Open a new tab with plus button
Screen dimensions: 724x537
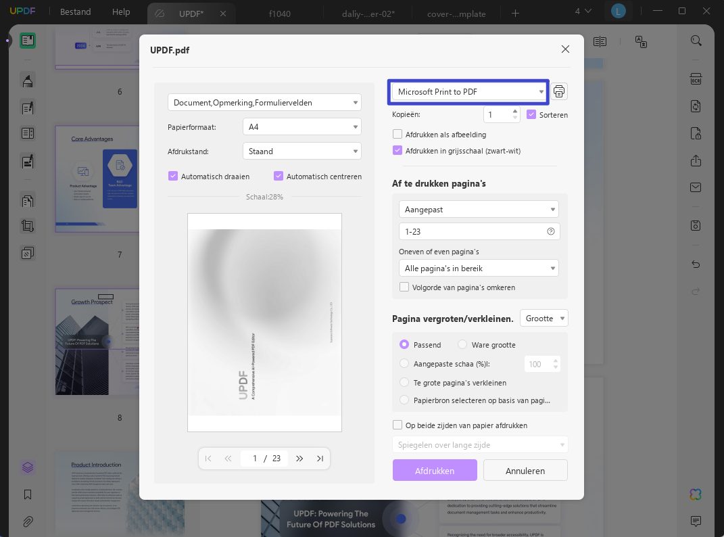click(515, 14)
